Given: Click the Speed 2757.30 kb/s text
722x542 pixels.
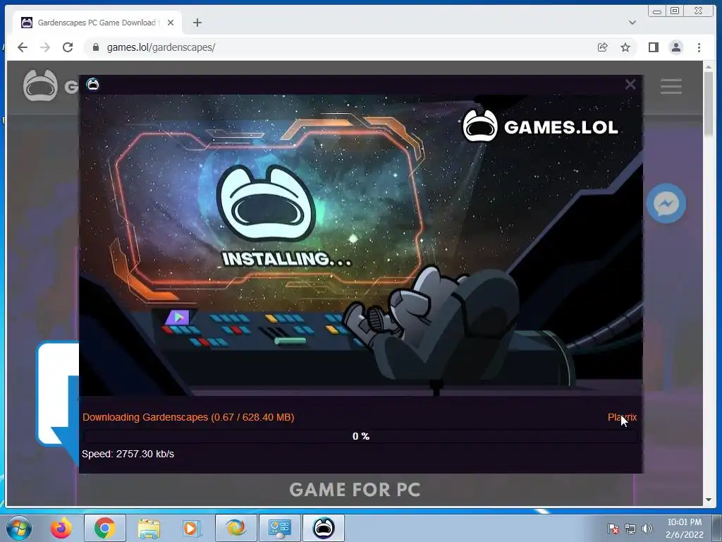Looking at the screenshot, I should pyautogui.click(x=128, y=454).
